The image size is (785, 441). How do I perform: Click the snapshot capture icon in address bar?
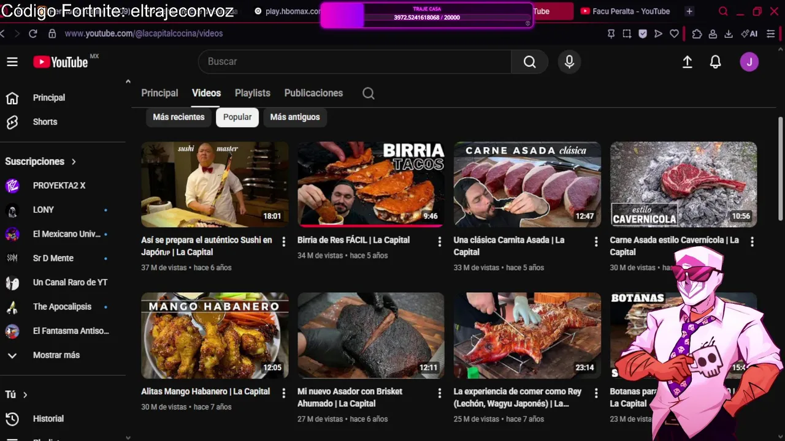(x=627, y=34)
